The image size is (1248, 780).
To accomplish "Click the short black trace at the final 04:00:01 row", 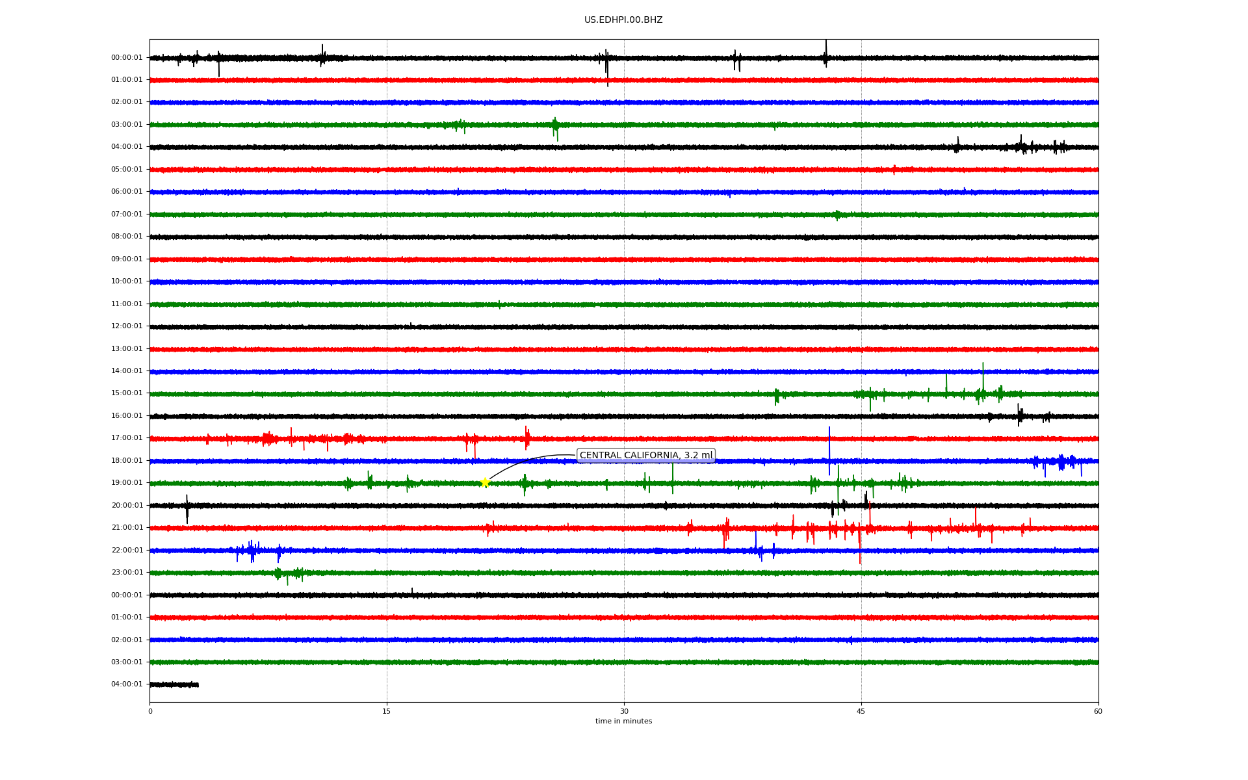I will (174, 684).
